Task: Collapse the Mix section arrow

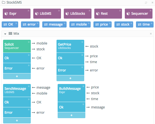Action: pos(5,34)
